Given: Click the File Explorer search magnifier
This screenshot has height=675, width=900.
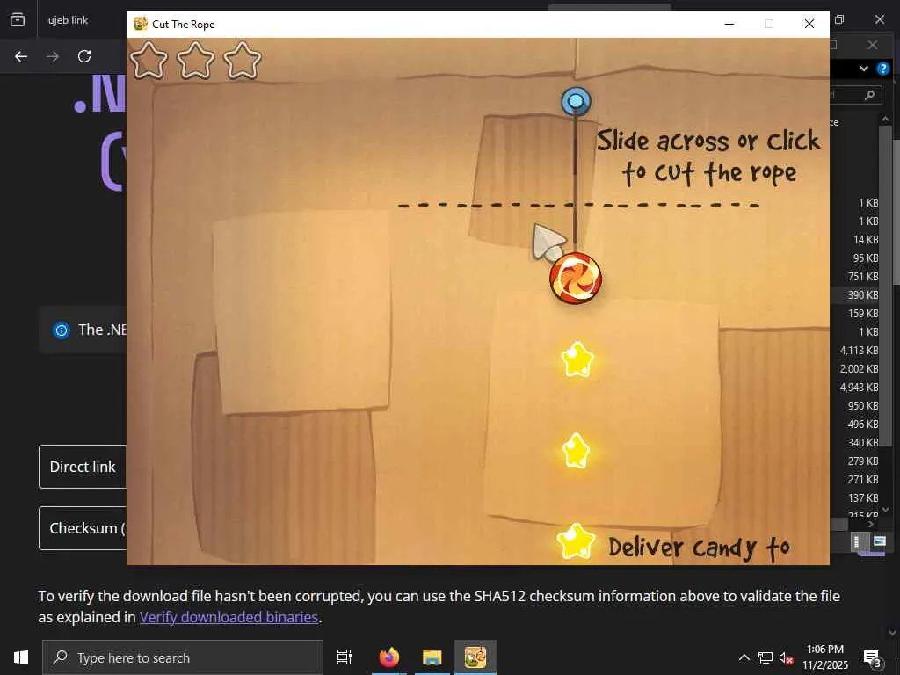Looking at the screenshot, I should click(870, 95).
